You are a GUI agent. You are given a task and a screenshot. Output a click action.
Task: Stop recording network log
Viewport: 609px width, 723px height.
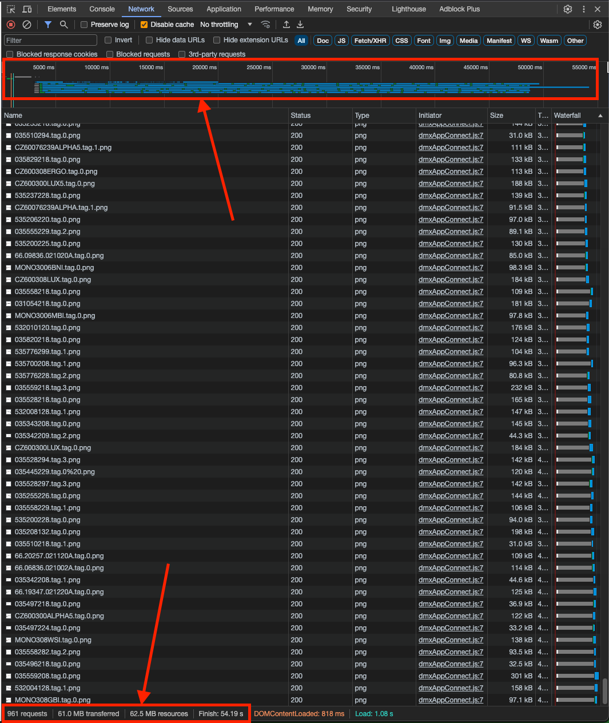pos(11,25)
